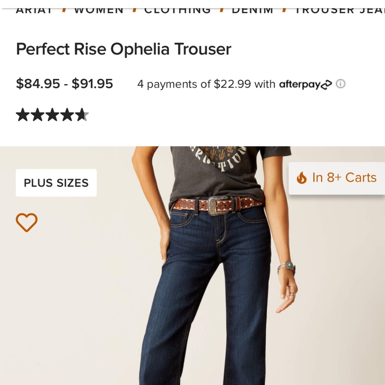Click the first star in the rating

tap(22, 114)
